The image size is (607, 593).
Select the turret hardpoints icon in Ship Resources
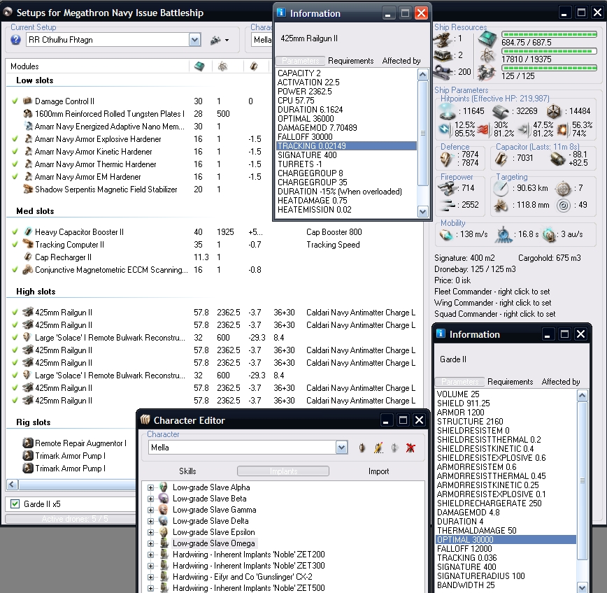coord(443,38)
